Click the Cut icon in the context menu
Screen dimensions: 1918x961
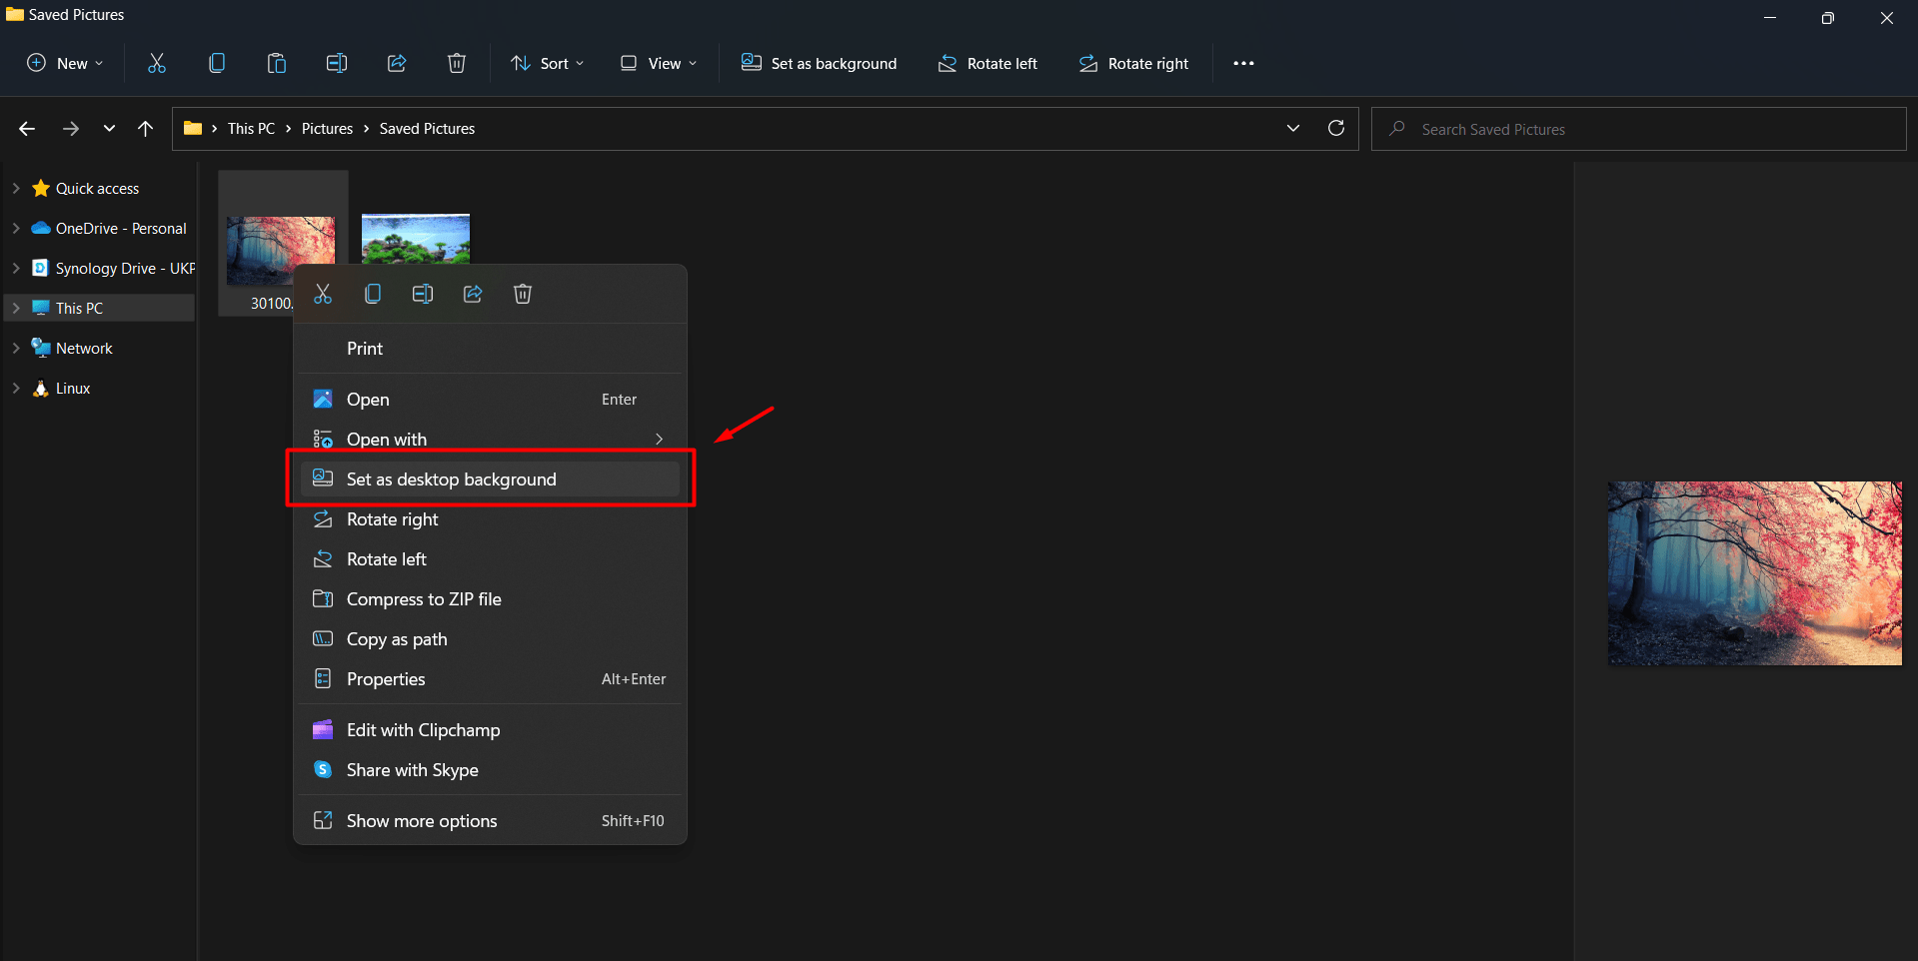coord(323,294)
